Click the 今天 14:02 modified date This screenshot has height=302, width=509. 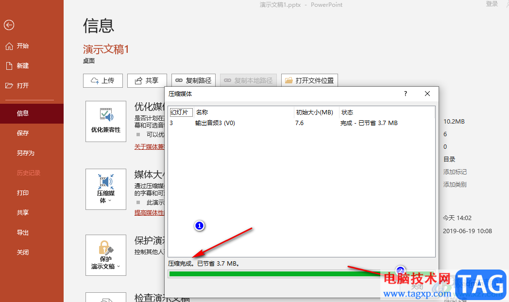[457, 218]
